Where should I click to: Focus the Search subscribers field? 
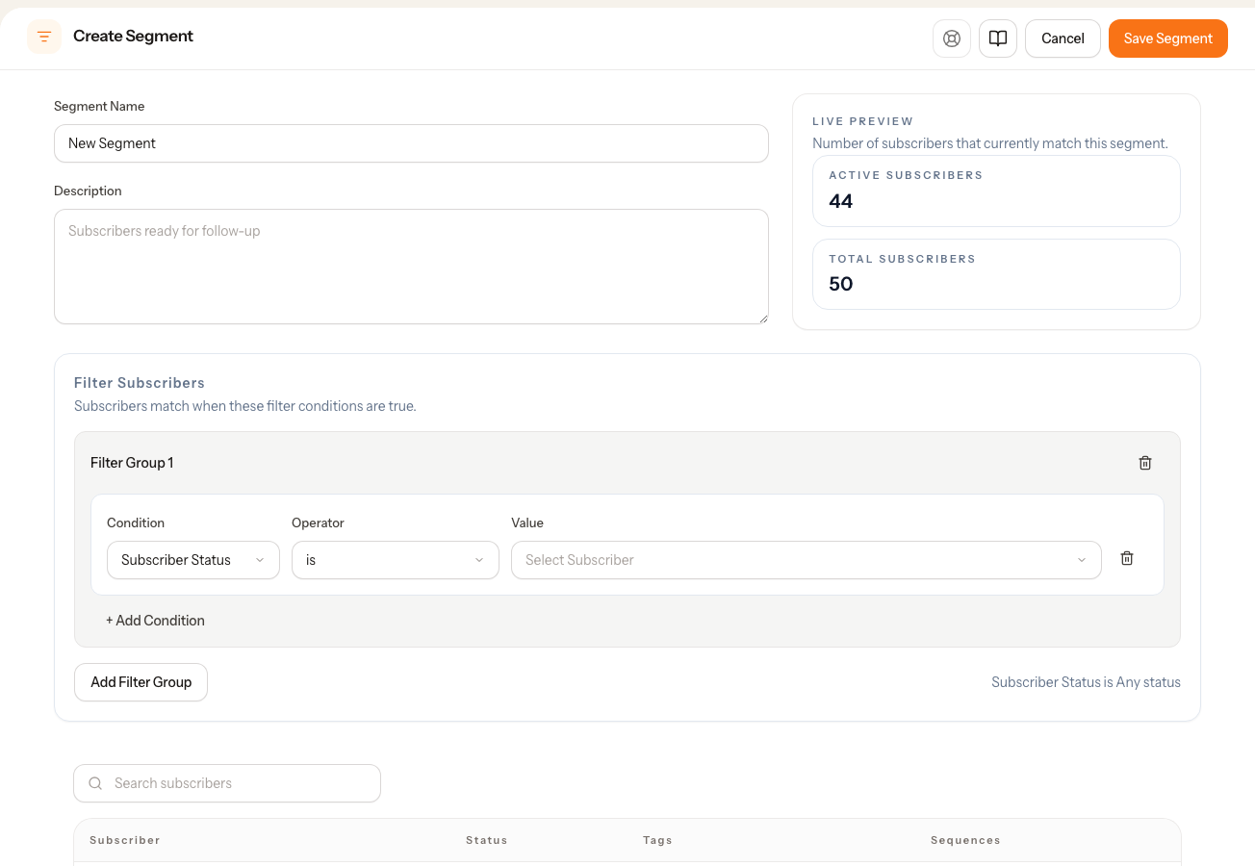(227, 783)
